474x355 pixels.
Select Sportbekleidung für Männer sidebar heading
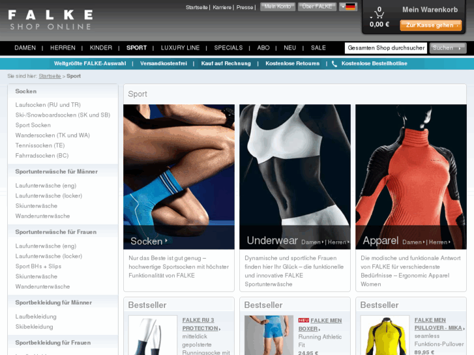coord(53,303)
